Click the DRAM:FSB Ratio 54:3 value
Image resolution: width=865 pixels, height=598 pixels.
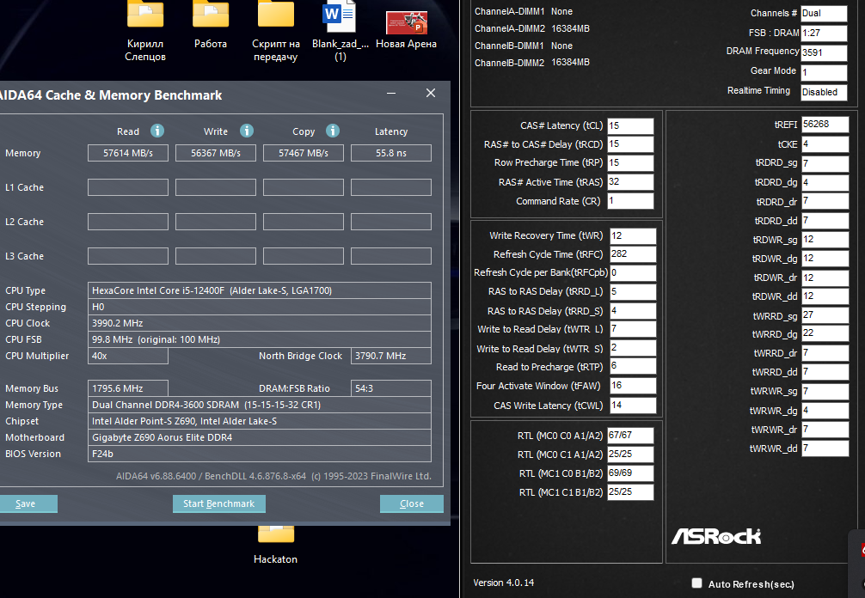click(391, 388)
